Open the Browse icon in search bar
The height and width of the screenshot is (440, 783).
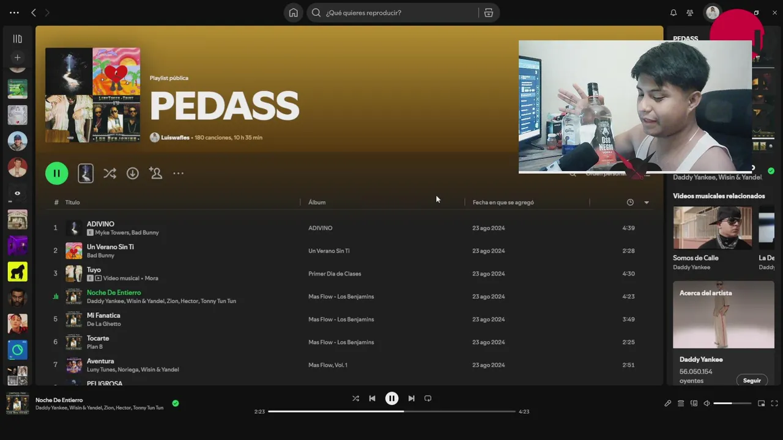(488, 13)
